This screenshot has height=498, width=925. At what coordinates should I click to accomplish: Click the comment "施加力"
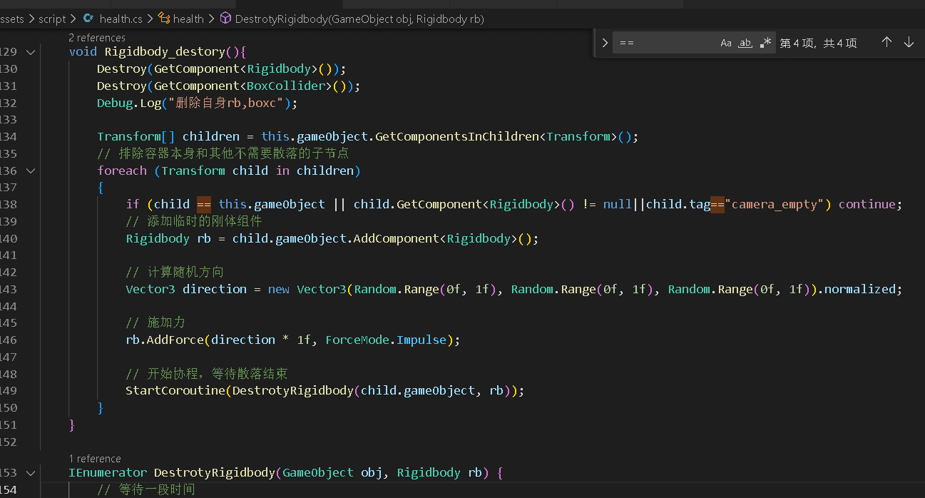point(155,322)
